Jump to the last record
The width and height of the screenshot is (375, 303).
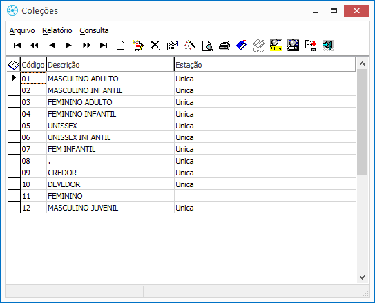pyautogui.click(x=104, y=45)
